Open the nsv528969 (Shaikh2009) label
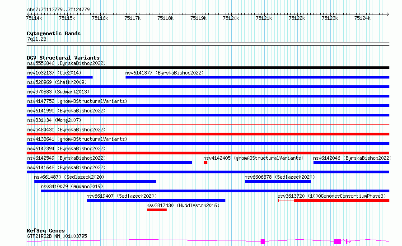The image size is (402, 246). point(57,82)
